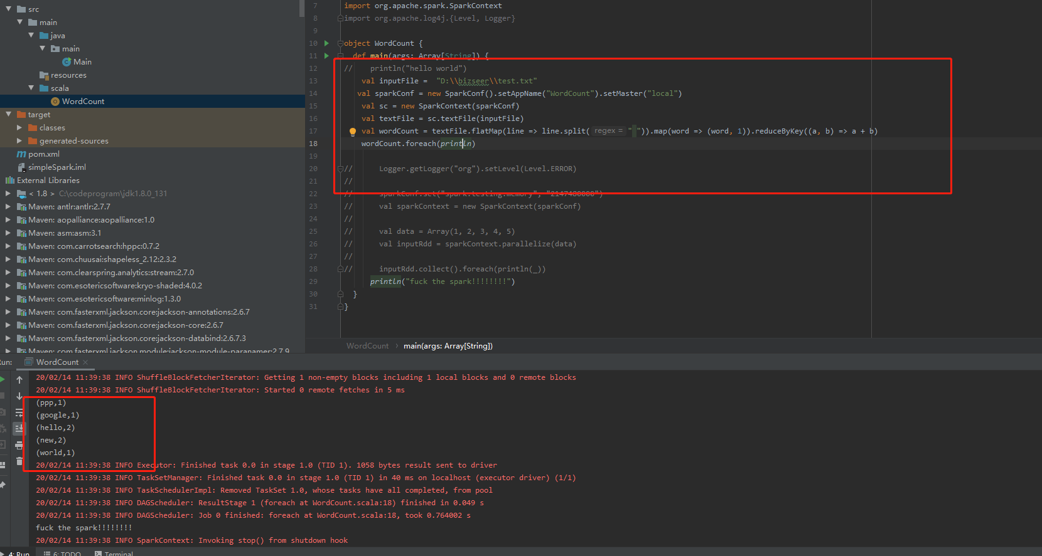The width and height of the screenshot is (1042, 556).
Task: Fold the import block at line 8
Action: coord(340,18)
